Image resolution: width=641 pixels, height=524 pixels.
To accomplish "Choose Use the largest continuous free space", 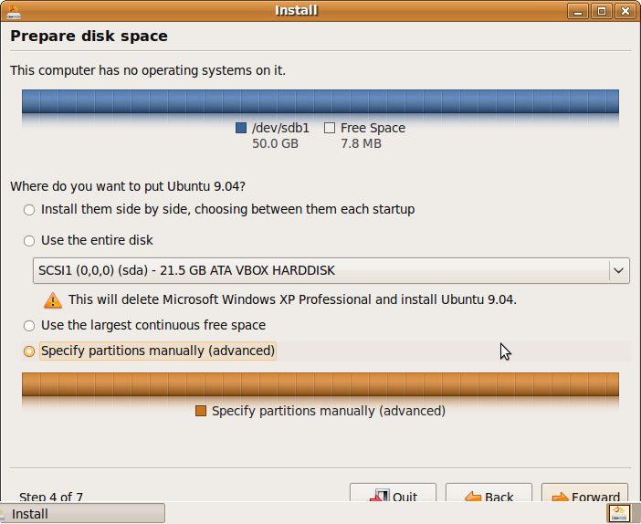I will pos(29,326).
